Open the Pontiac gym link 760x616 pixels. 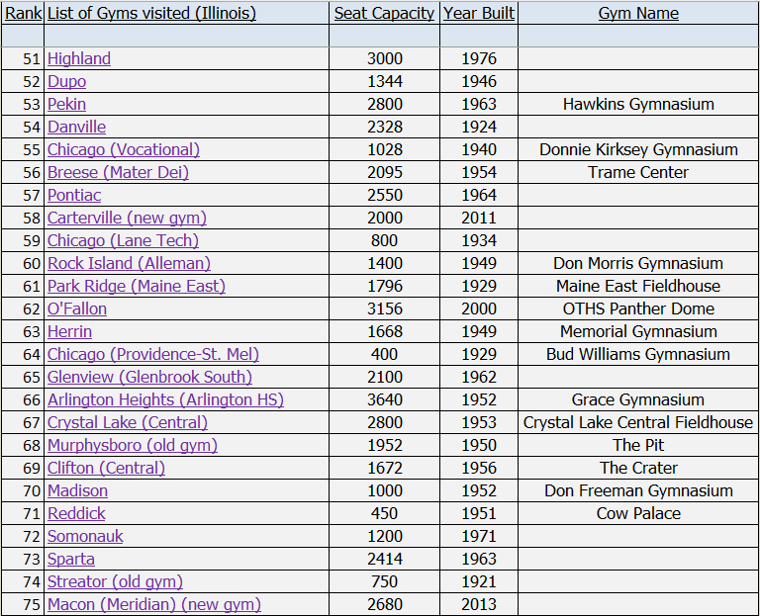tap(74, 195)
